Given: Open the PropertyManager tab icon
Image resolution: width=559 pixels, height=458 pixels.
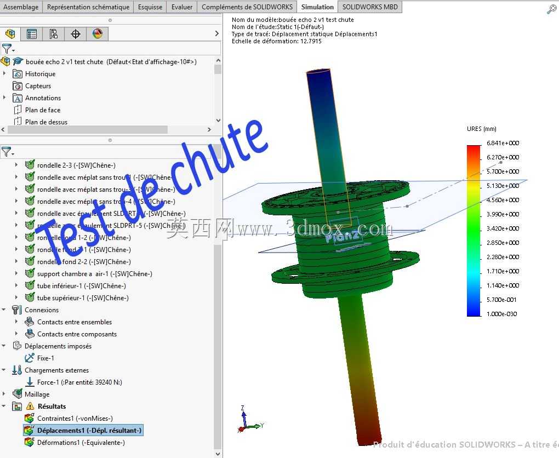Looking at the screenshot, I should pyautogui.click(x=32, y=34).
